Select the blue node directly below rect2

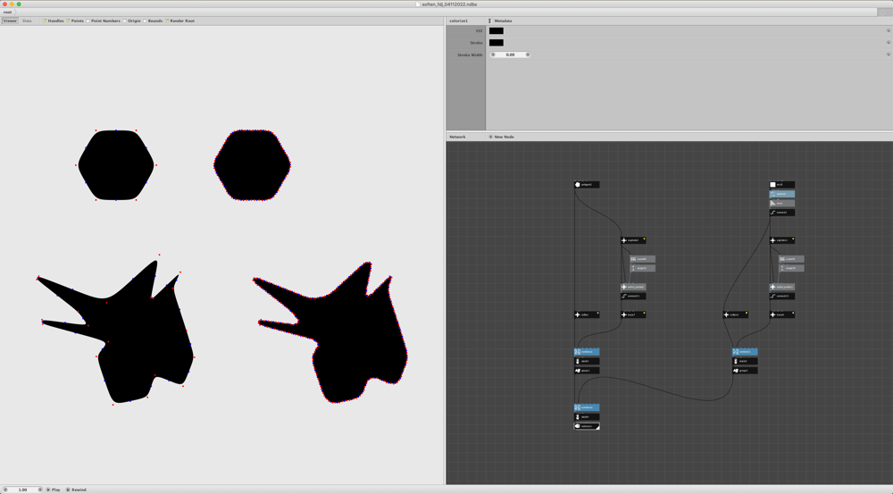[782, 194]
